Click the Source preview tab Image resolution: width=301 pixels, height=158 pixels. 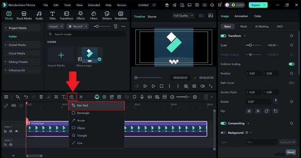click(152, 17)
